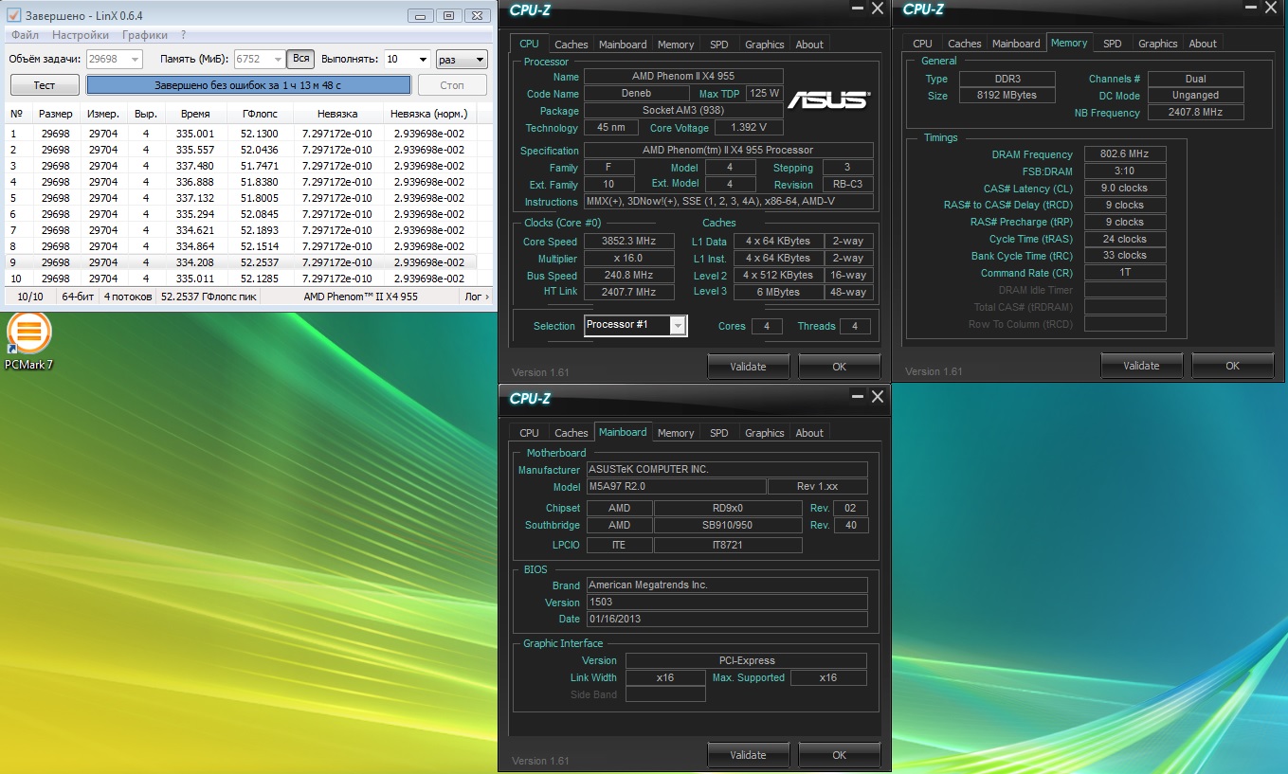Click Validate in the CPU-Z Memory window
This screenshot has width=1288, height=774.
coord(1141,366)
